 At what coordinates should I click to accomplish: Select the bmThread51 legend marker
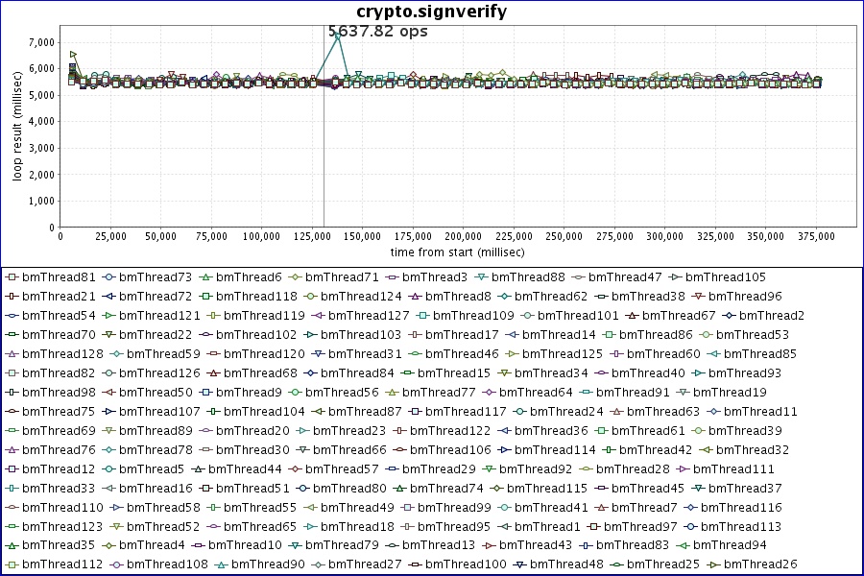point(205,488)
